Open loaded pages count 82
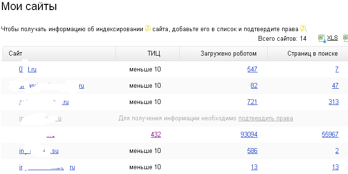This screenshot has height=174, width=348. coord(254,86)
